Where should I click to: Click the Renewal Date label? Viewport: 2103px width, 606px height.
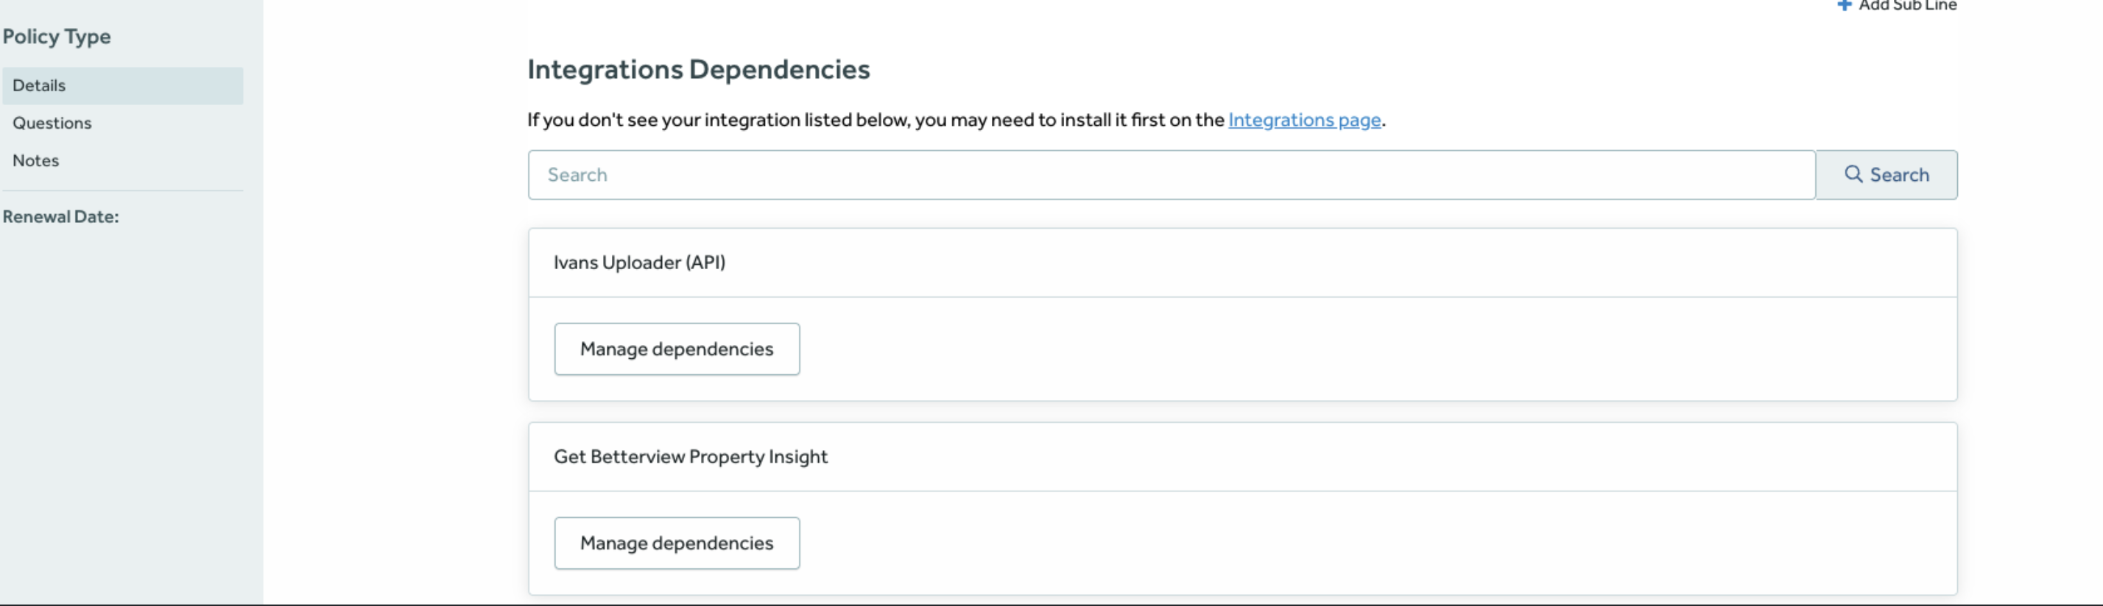click(60, 217)
